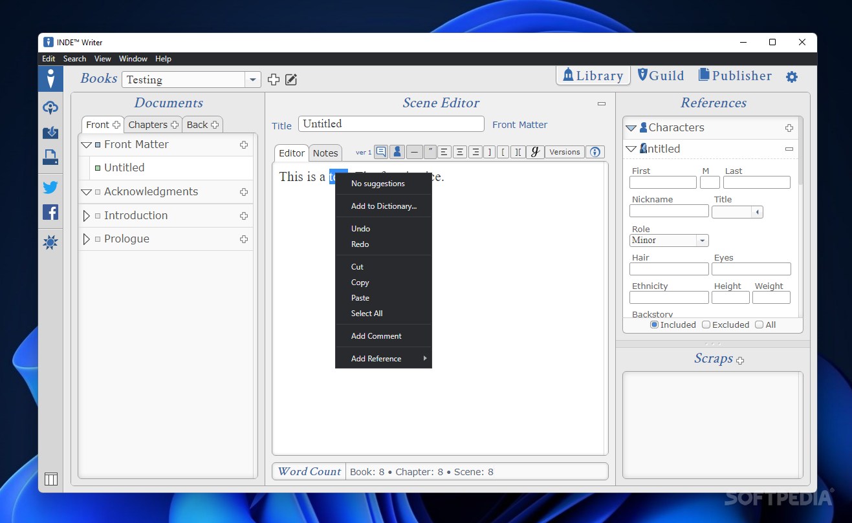
Task: Click the cloud upload sidebar icon
Action: 50,108
